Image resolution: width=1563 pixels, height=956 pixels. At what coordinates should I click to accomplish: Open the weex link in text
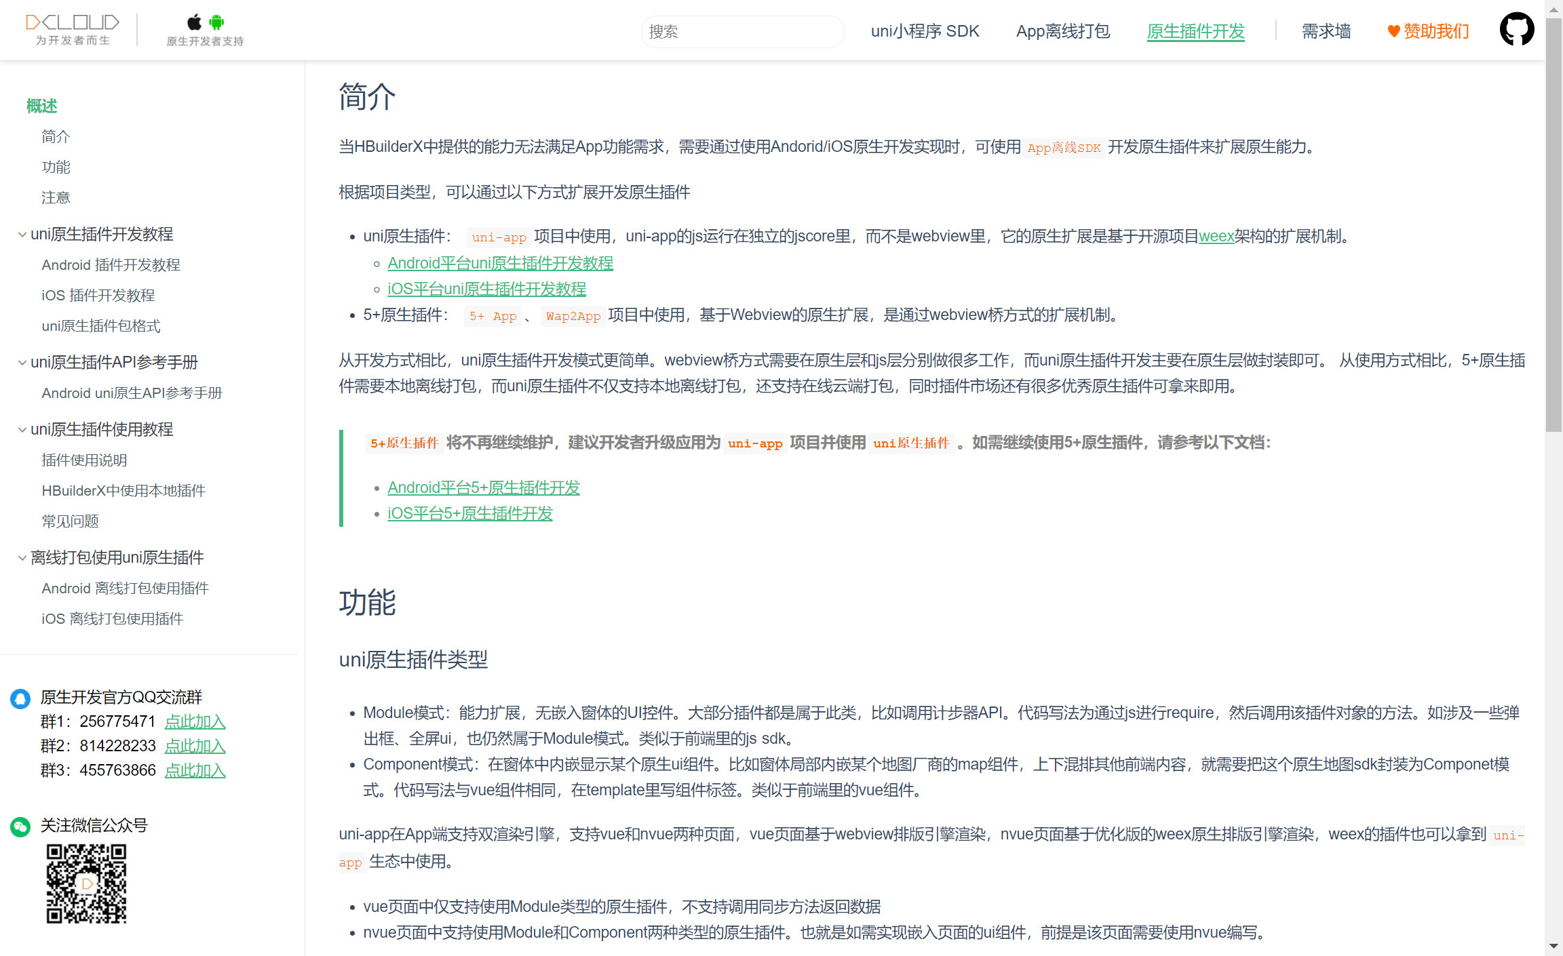pyautogui.click(x=1216, y=236)
